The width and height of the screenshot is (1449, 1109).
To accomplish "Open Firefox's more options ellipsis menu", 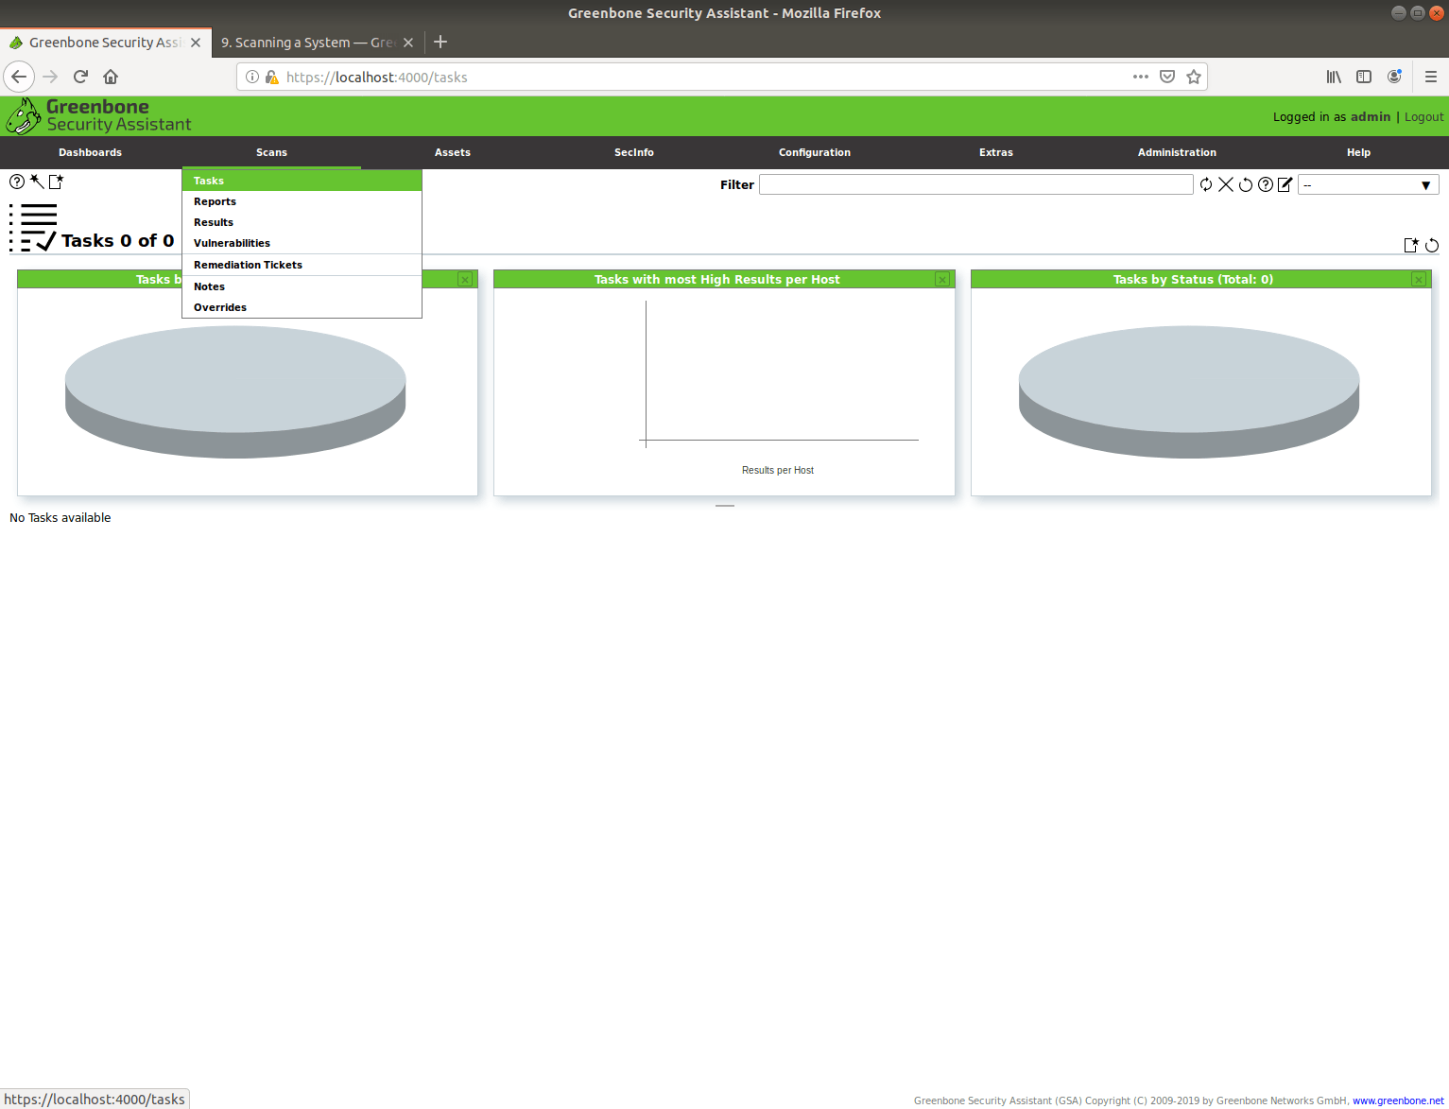I will click(1140, 77).
